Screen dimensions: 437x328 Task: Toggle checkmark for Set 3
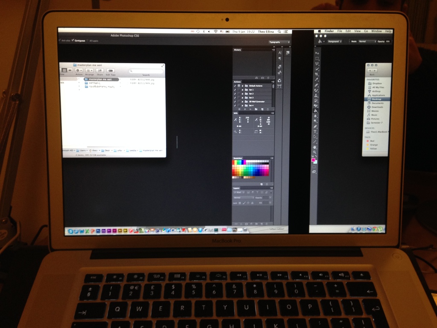pos(235,98)
